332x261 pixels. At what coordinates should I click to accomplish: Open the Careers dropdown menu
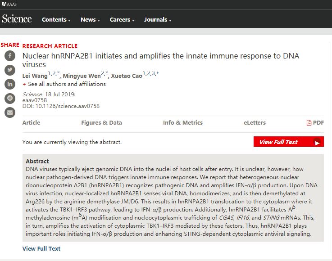[122, 20]
